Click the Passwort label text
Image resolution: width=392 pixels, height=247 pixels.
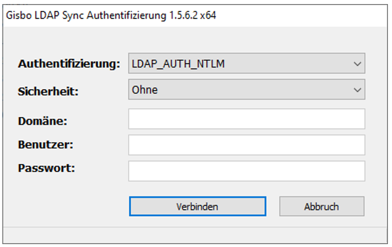pyautogui.click(x=46, y=168)
